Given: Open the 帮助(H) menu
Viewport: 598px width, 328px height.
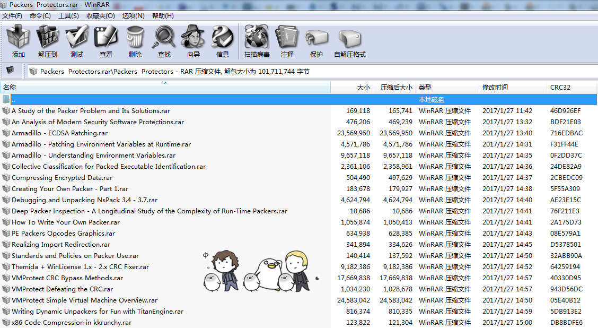Looking at the screenshot, I should point(163,15).
